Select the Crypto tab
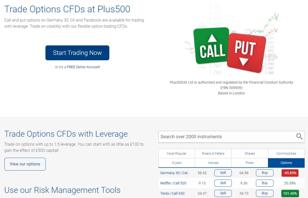This screenshot has height=198, width=308. pos(177,163)
